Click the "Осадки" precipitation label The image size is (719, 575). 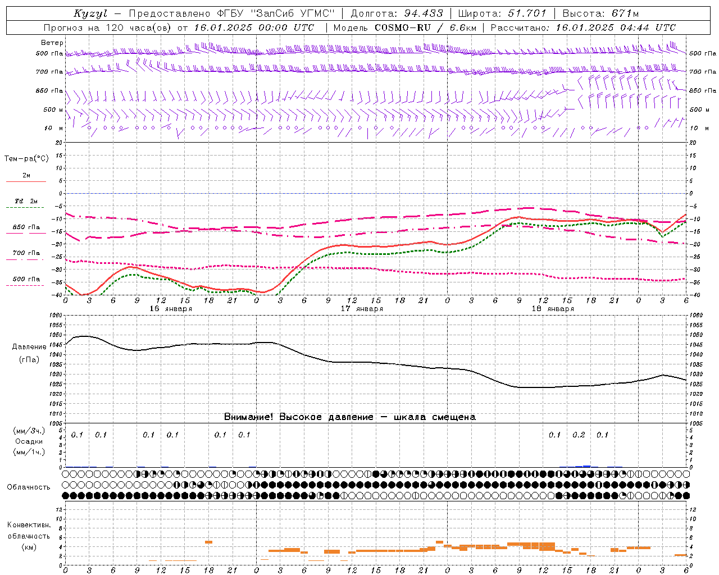[x=29, y=441]
